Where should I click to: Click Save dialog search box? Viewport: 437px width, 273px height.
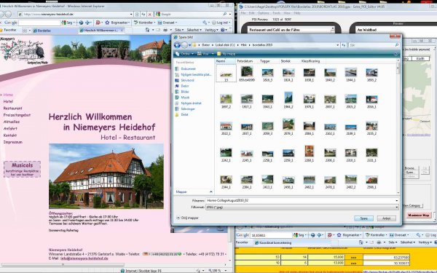[x=374, y=45]
